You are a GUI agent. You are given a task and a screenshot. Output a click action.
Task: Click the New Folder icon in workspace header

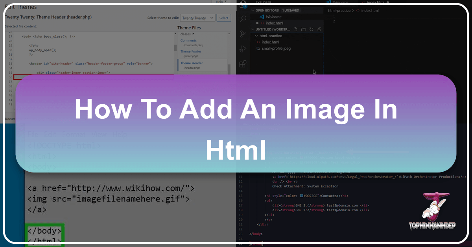pos(303,29)
